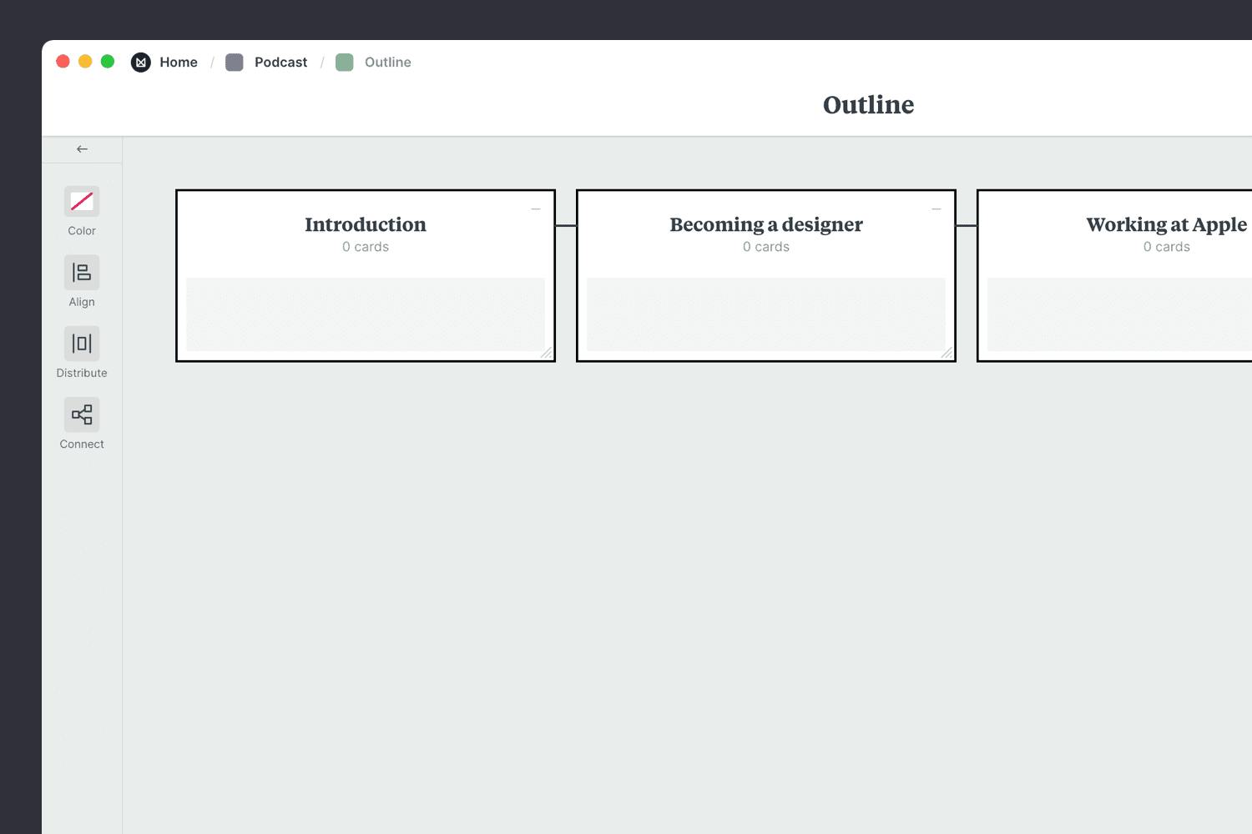Click the back arrow in sidebar

pos(82,149)
